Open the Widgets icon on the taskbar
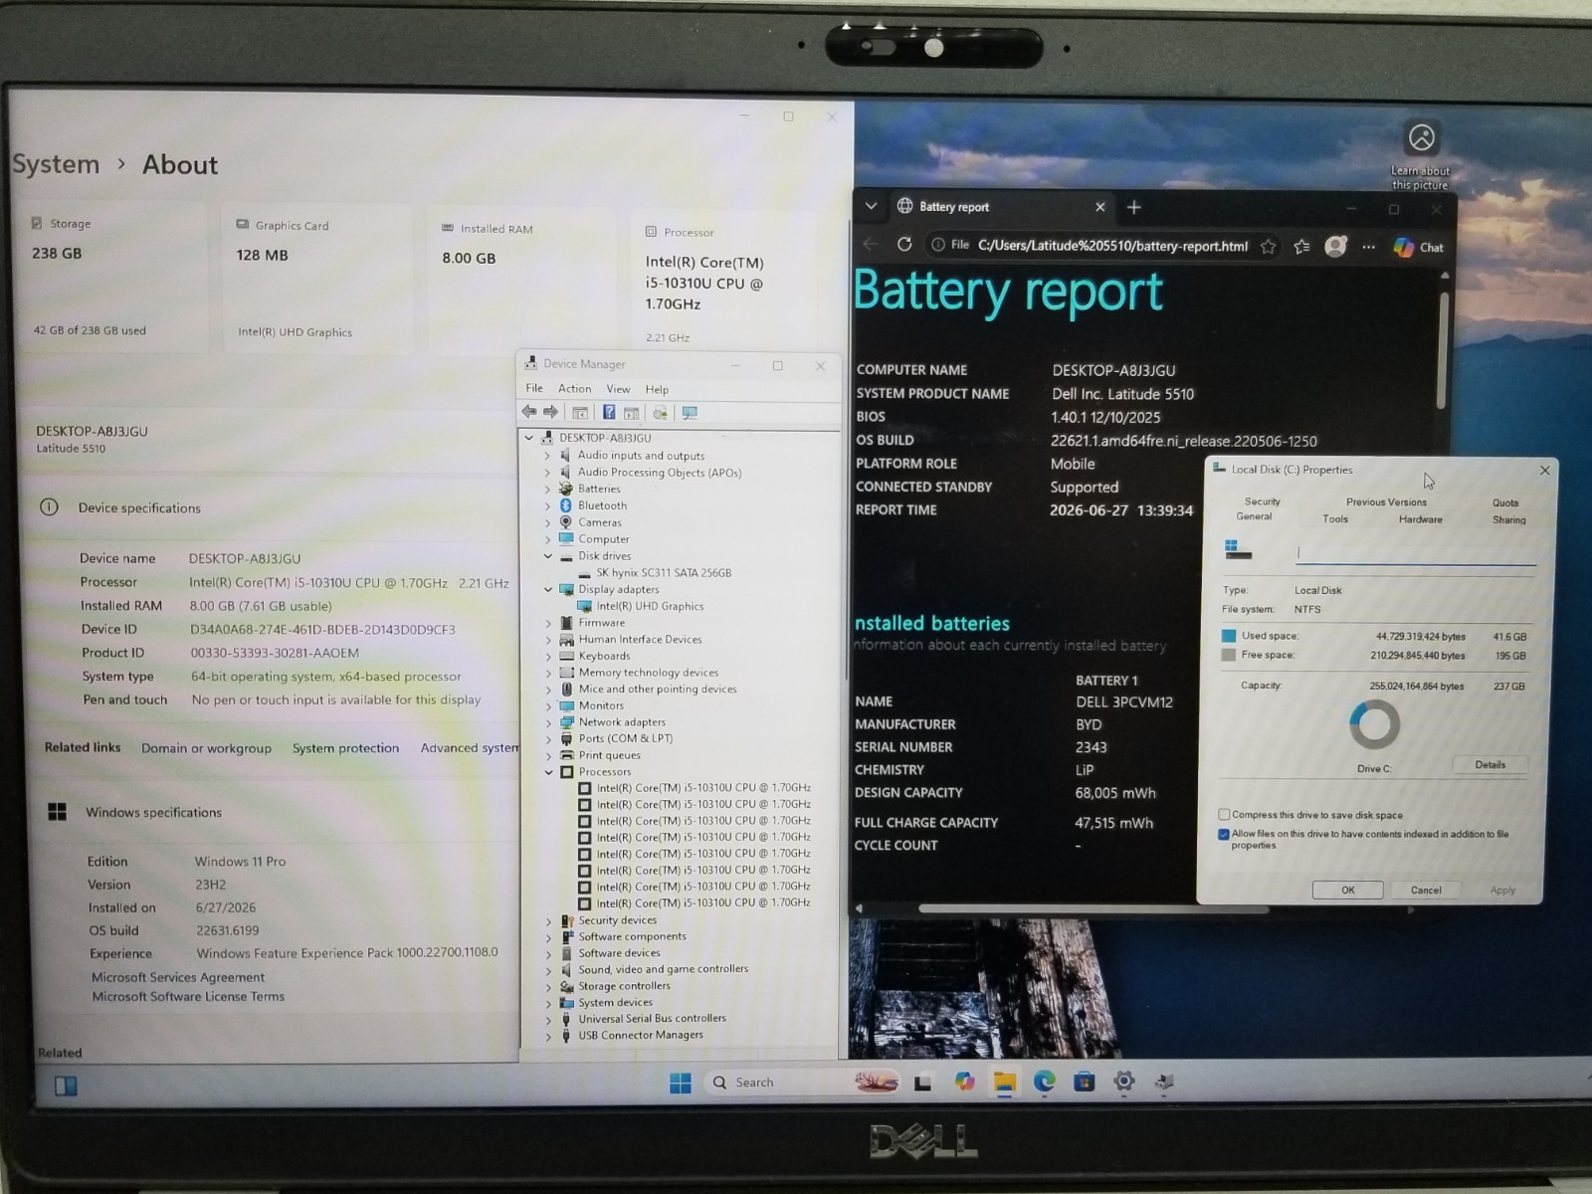 click(66, 1086)
